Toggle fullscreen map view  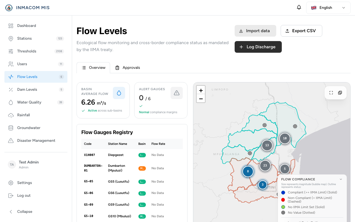(x=331, y=93)
